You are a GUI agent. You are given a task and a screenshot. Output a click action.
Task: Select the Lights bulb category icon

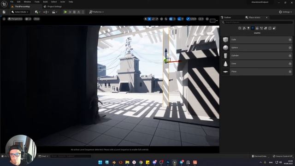click(x=248, y=28)
